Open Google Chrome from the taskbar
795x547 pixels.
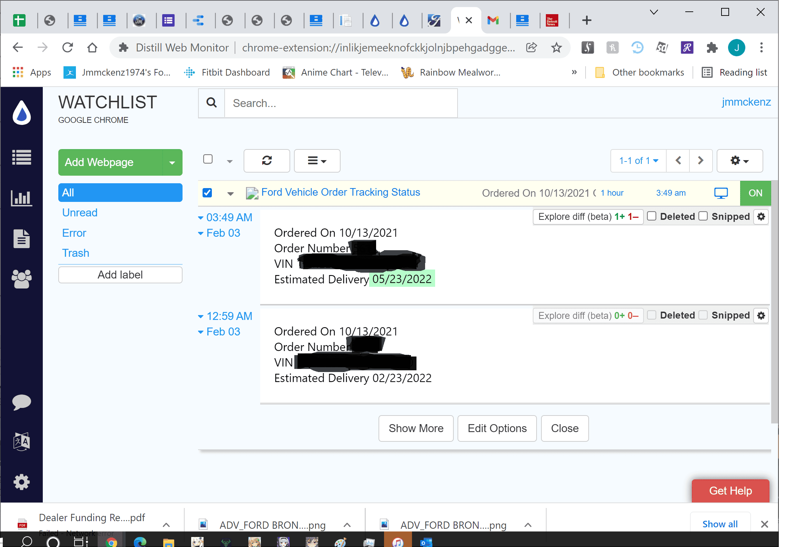point(111,543)
